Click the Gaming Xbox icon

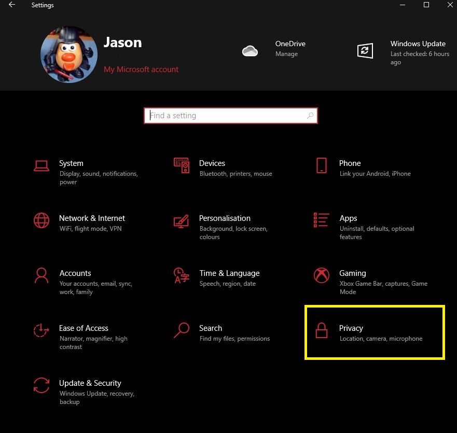click(x=322, y=275)
